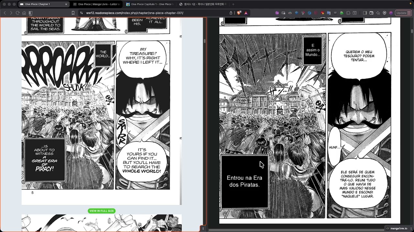
Task: Click the purple LR extension icon
Action: coord(277,13)
